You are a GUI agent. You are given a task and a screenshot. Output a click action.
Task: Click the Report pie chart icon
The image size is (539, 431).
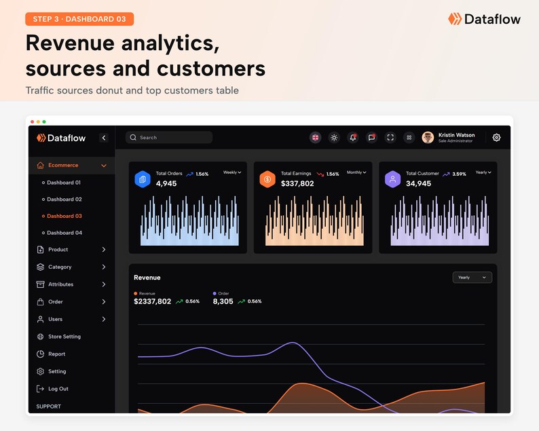click(40, 354)
